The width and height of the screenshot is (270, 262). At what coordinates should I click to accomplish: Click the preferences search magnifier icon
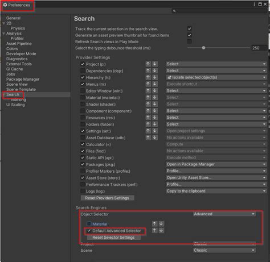click(x=174, y=11)
